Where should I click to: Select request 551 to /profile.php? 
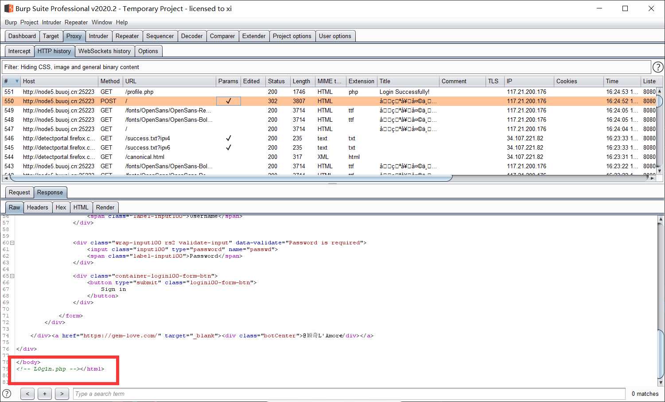pyautogui.click(x=330, y=92)
